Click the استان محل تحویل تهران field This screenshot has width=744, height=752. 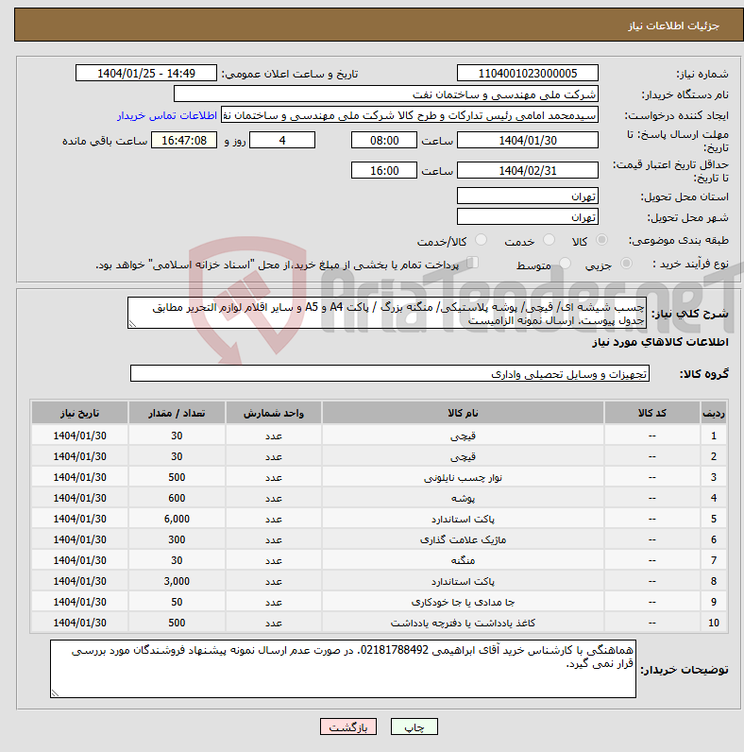click(x=528, y=197)
